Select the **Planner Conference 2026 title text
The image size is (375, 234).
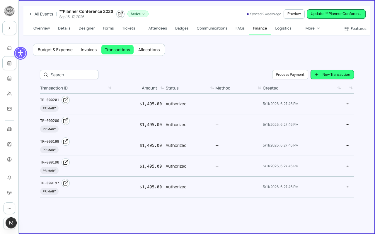tap(86, 11)
